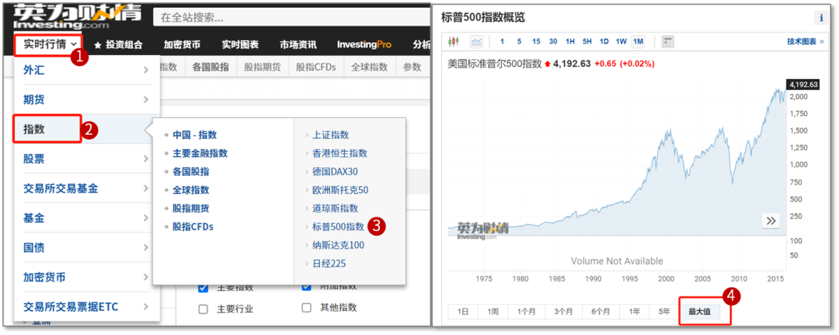The width and height of the screenshot is (839, 335).
Task: Open 上证指数 link
Action: pos(331,135)
